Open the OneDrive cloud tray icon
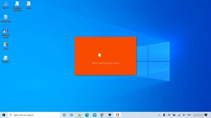The image size is (211, 118). (x=169, y=115)
